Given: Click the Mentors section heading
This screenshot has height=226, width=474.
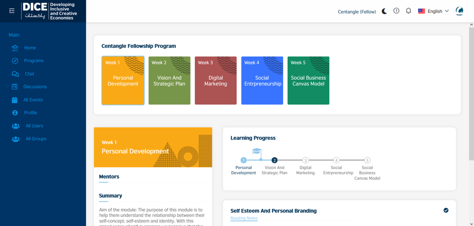Looking at the screenshot, I should (x=109, y=176).
